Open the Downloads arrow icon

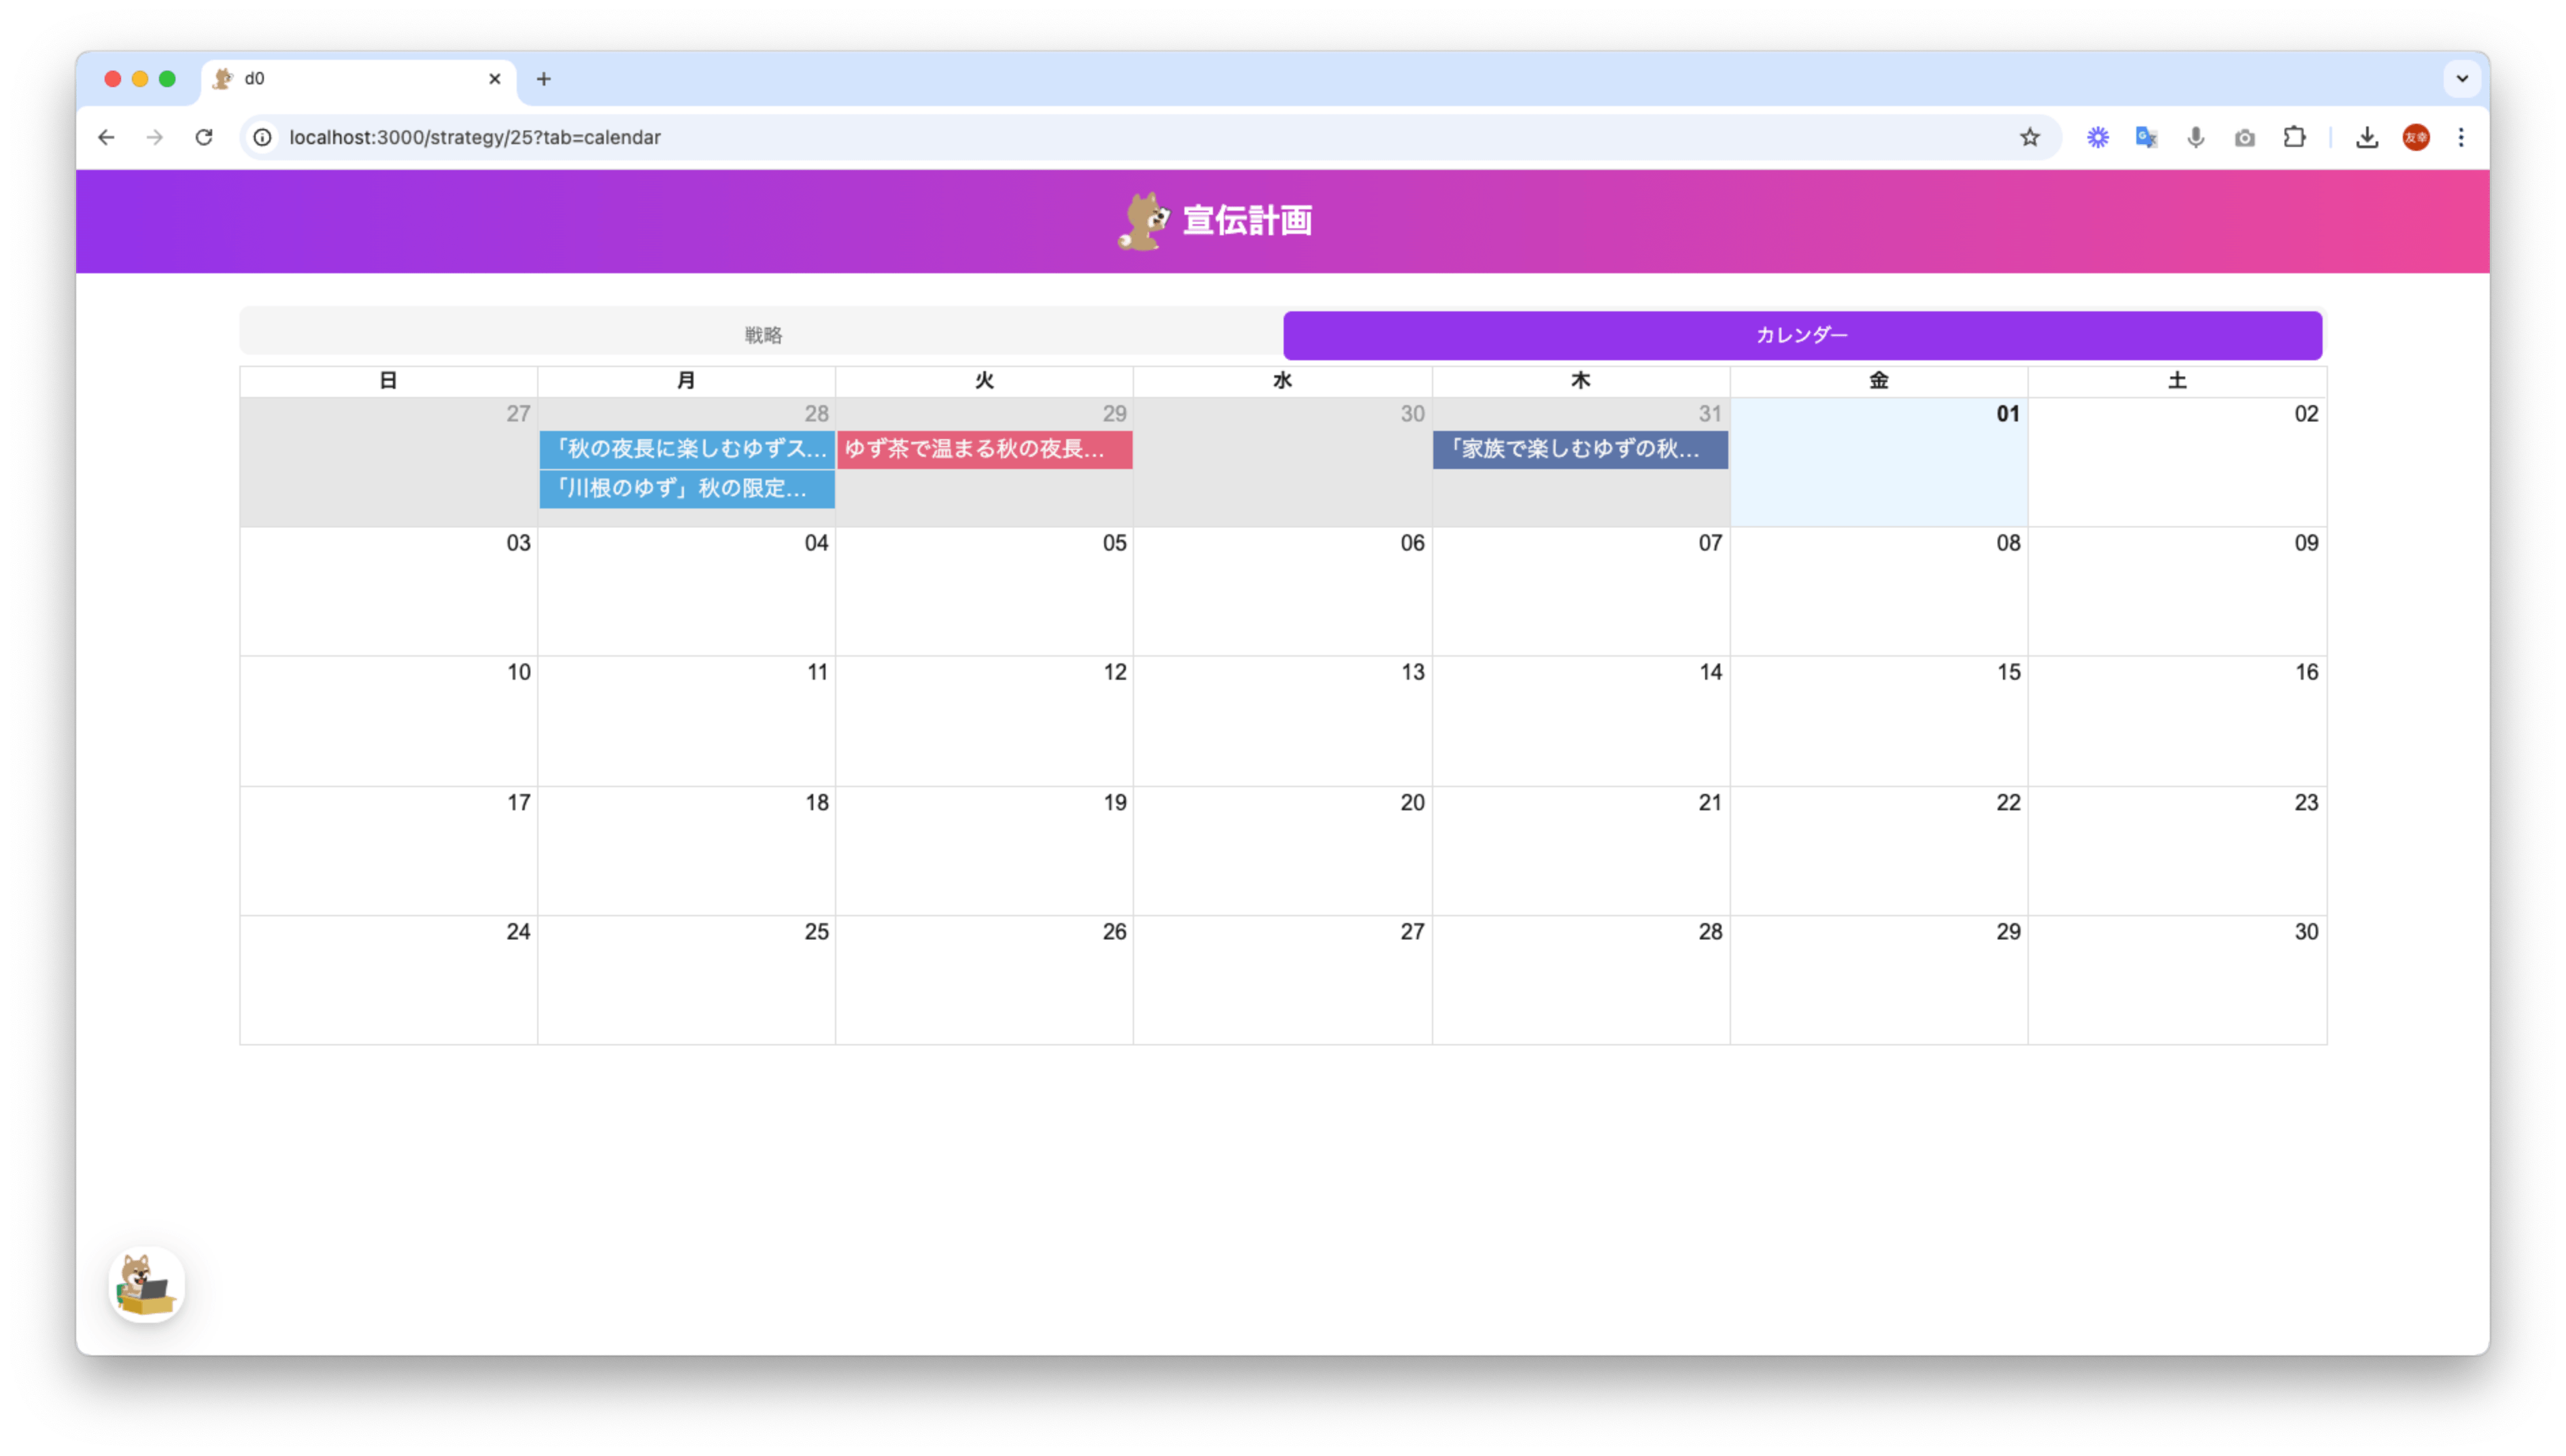click(2366, 137)
